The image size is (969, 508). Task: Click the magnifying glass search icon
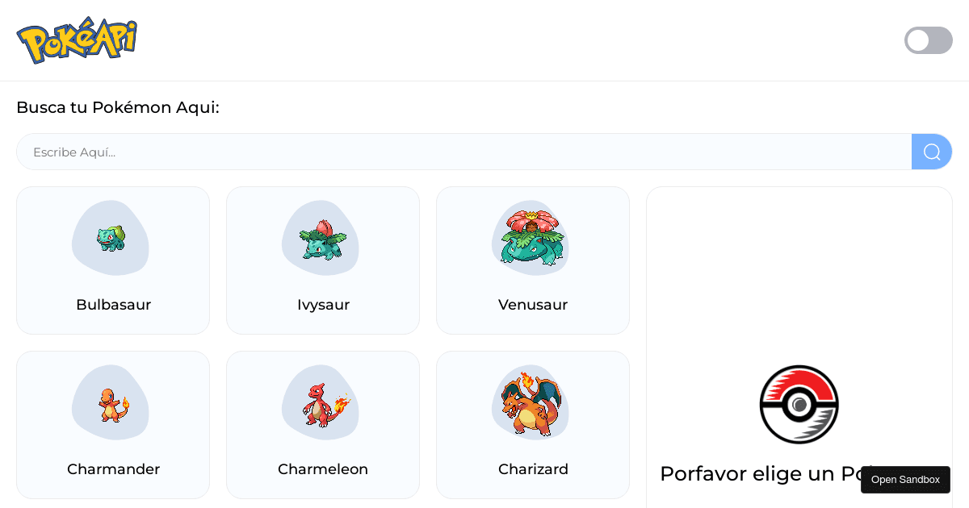(x=931, y=152)
